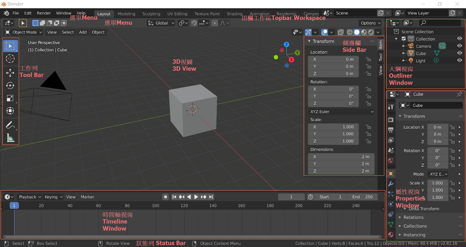Click the Z axis on navigation gizmo
The image size is (466, 247).
tap(287, 44)
